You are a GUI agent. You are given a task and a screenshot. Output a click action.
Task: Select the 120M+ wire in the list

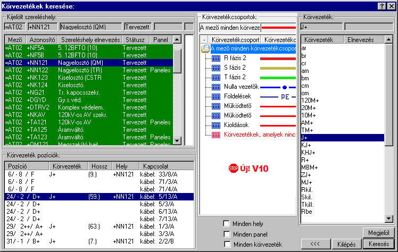pos(343,100)
